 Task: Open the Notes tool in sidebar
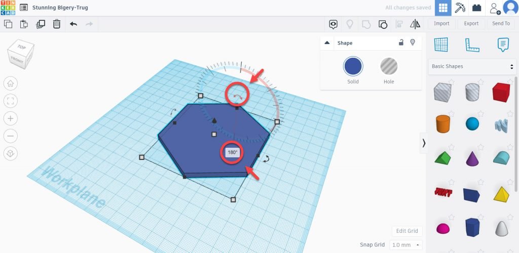(502, 45)
